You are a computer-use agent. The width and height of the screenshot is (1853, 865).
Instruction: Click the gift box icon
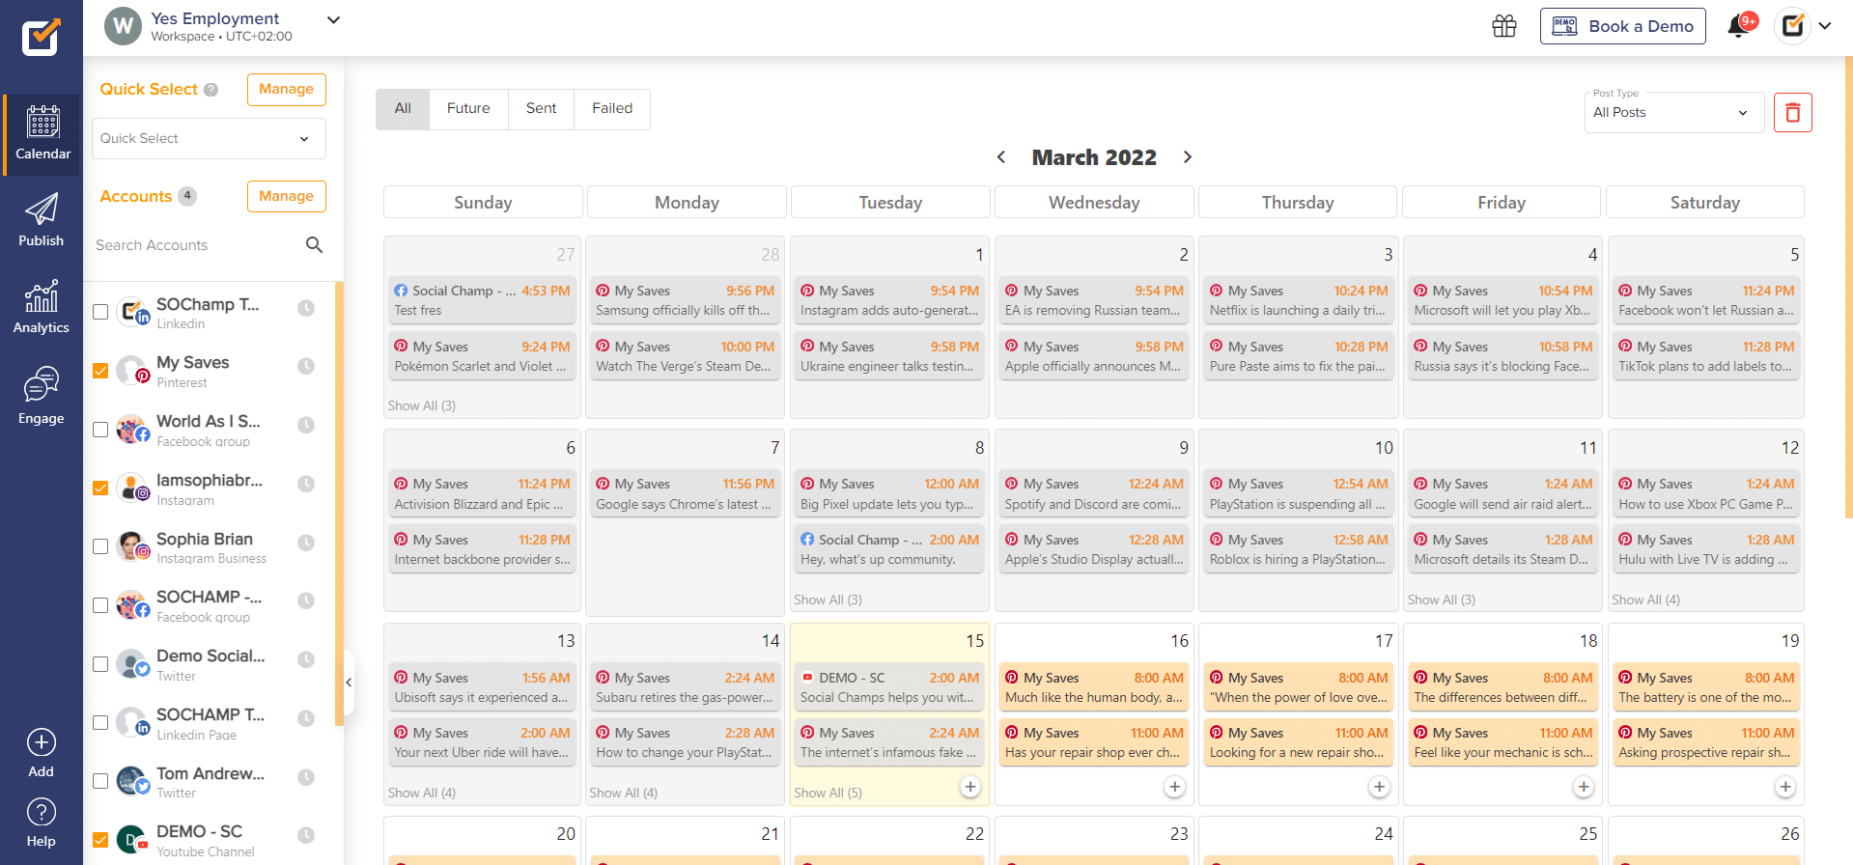click(x=1503, y=26)
